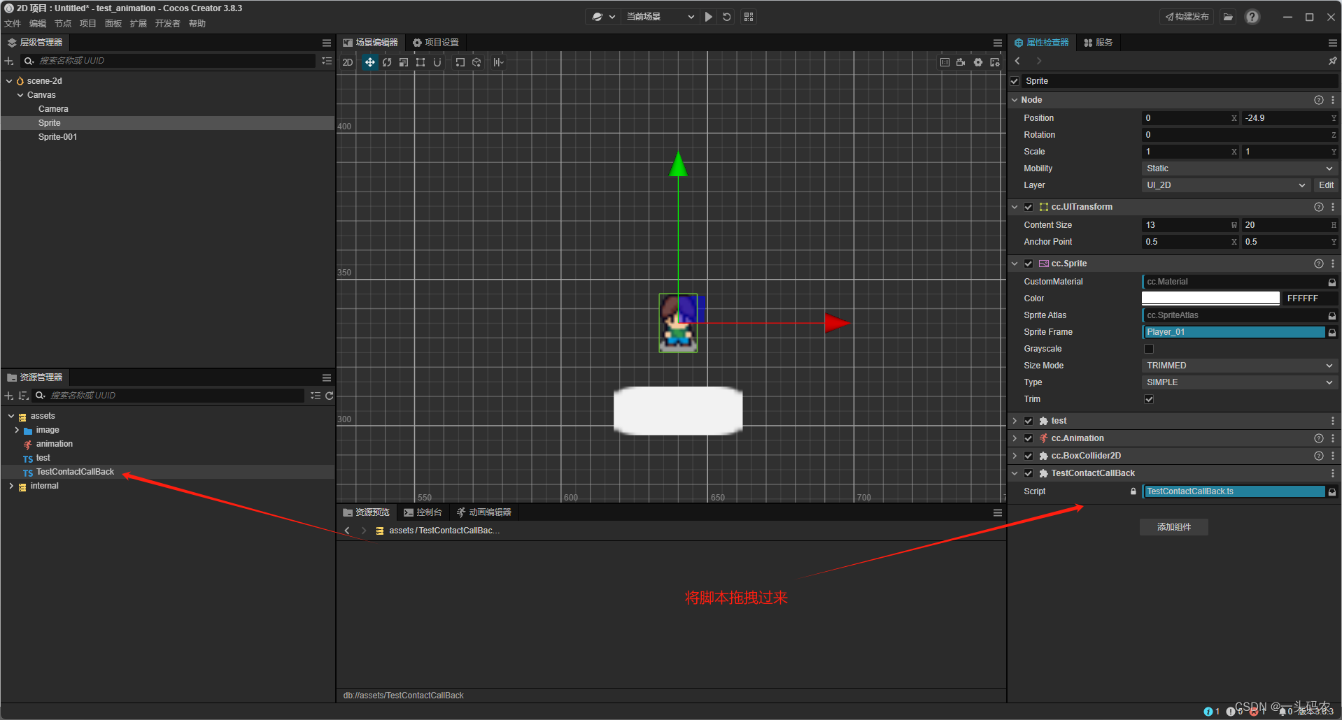Select the Rotate gizmo tool
This screenshot has width=1342, height=720.
coord(387,62)
